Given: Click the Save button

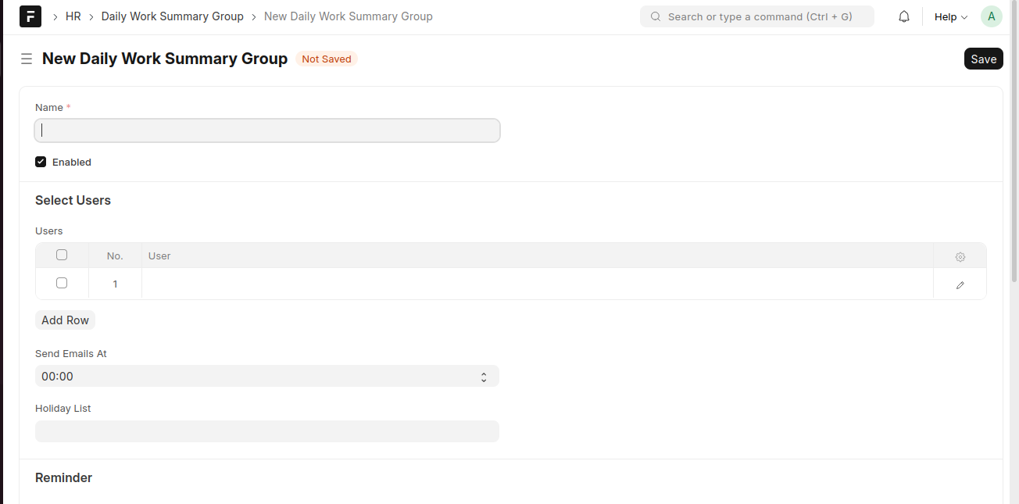Looking at the screenshot, I should tap(983, 59).
